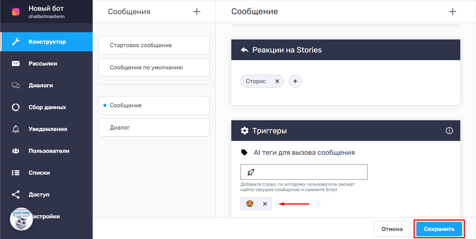Select Стартовое сообщение in the list
The width and height of the screenshot is (476, 239).
pos(154,45)
